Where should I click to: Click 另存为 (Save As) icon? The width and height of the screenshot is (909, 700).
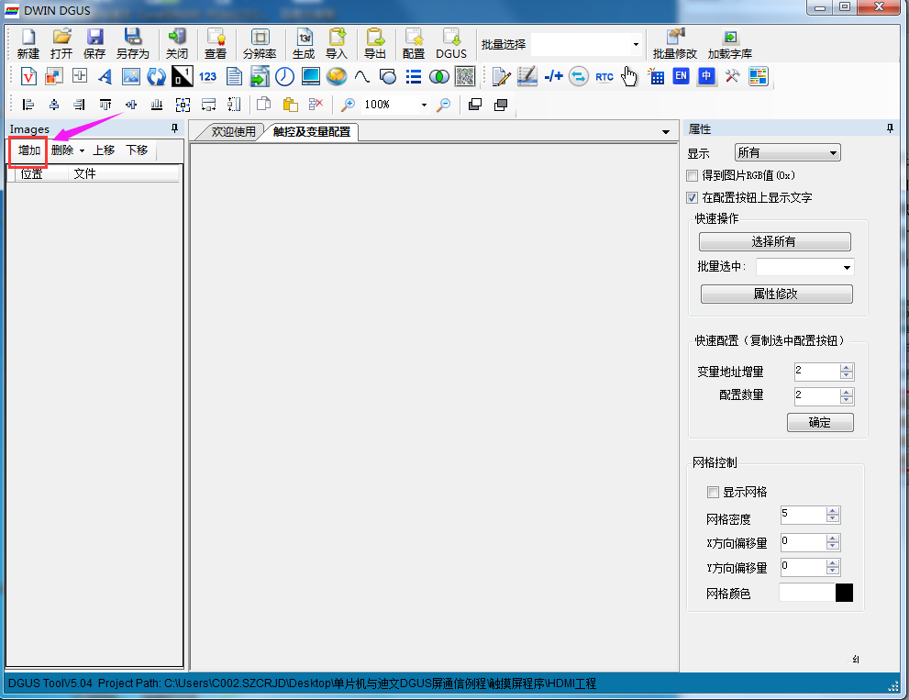tap(133, 44)
